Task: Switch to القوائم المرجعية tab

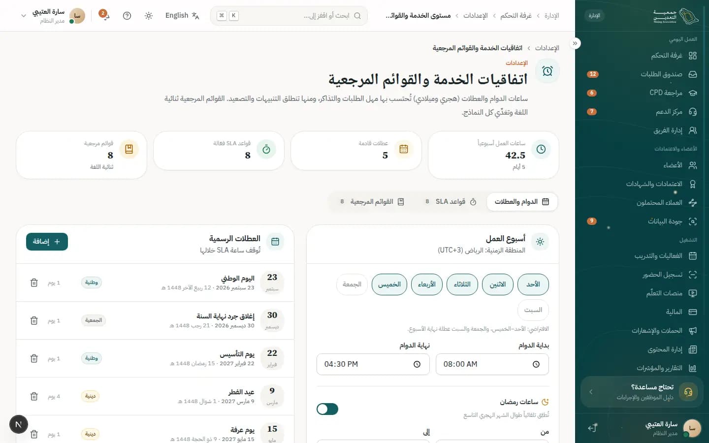Action: click(372, 202)
